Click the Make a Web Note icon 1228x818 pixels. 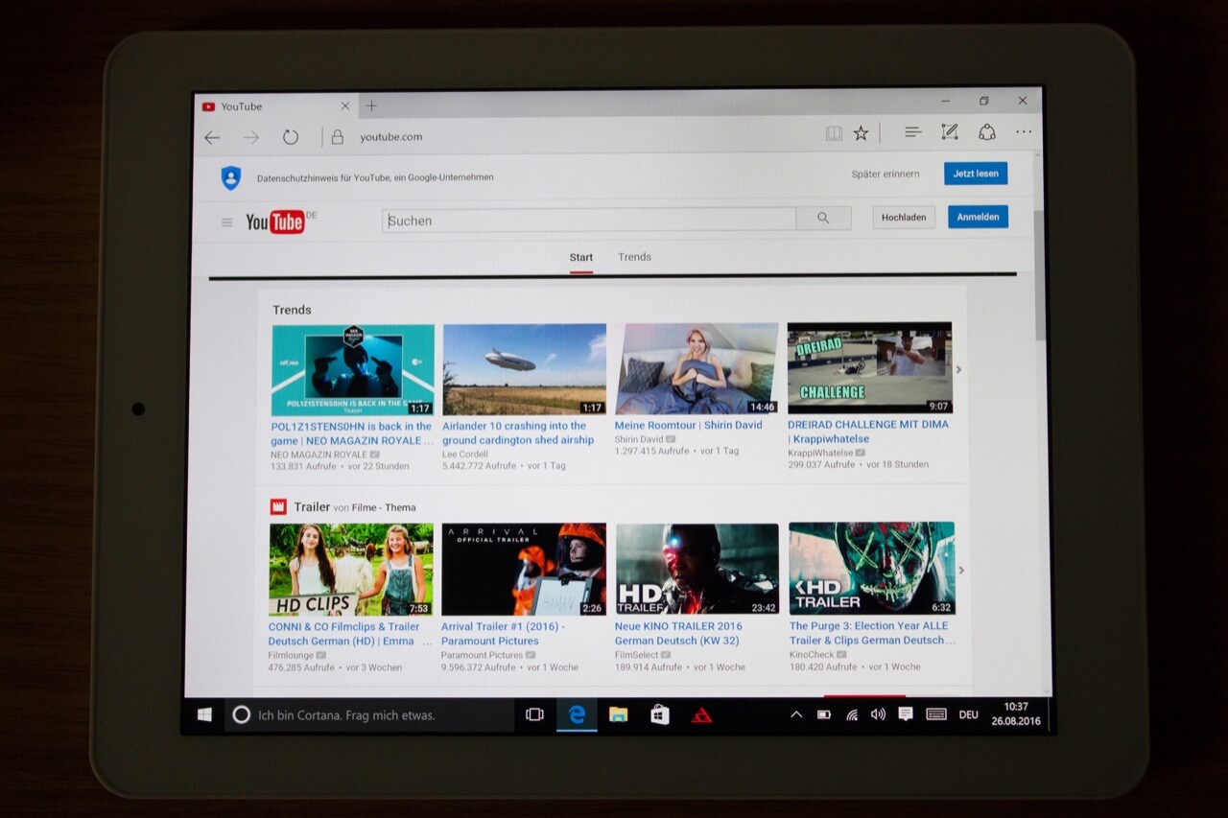click(x=949, y=132)
